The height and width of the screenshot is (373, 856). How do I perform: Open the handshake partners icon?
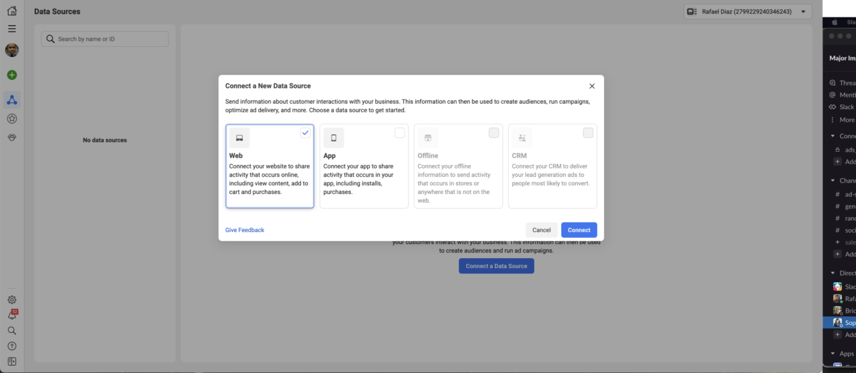[x=12, y=136]
